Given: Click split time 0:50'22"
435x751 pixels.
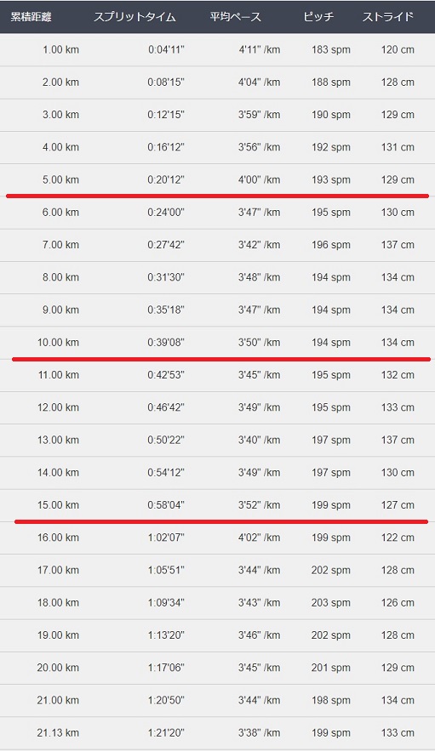Looking at the screenshot, I should pos(166,441).
